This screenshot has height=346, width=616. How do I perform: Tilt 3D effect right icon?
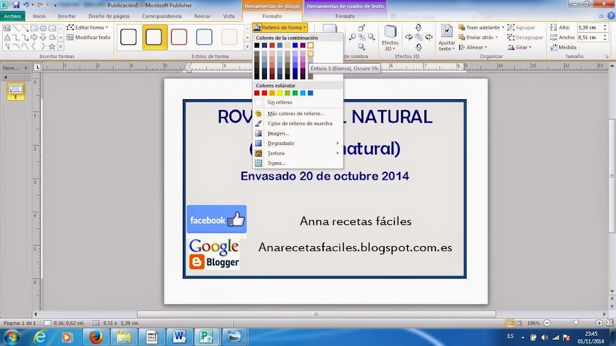(428, 38)
